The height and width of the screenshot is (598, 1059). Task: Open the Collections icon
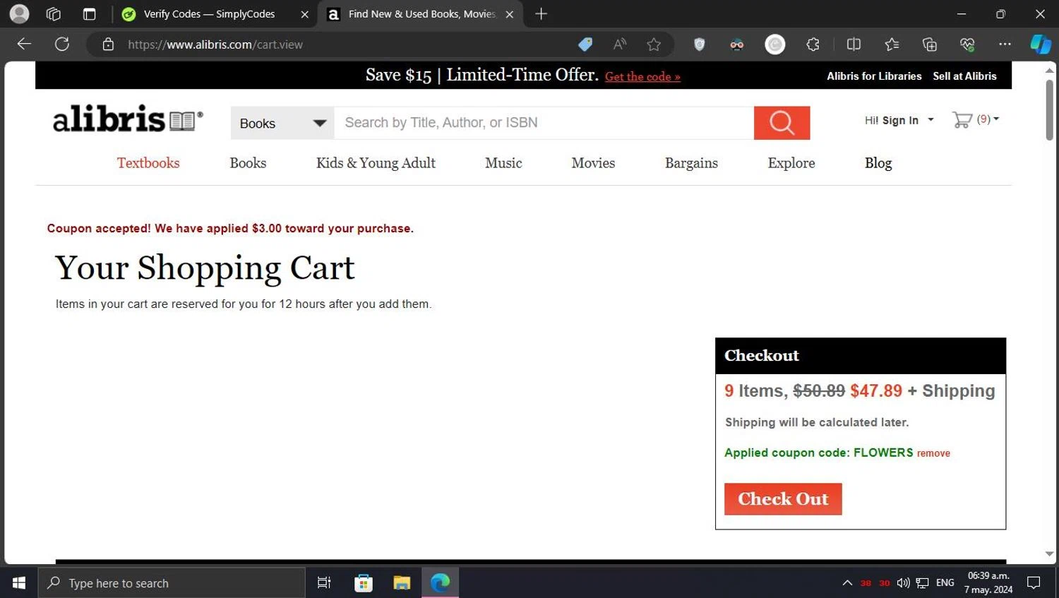pos(930,44)
